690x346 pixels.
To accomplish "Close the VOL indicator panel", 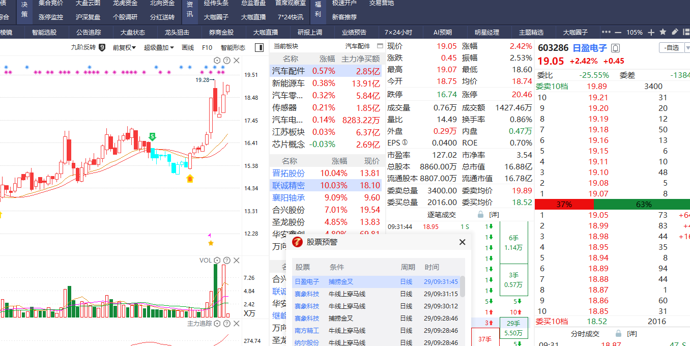I will tap(236, 261).
